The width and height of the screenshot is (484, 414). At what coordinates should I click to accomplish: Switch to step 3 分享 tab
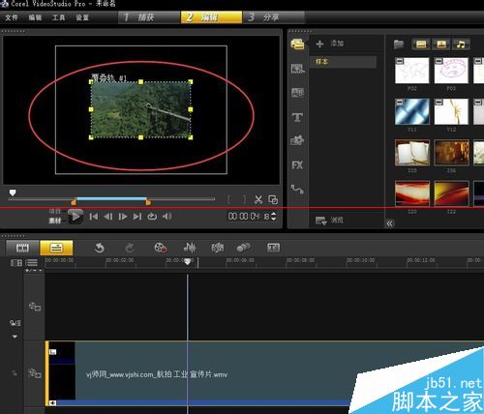[274, 17]
